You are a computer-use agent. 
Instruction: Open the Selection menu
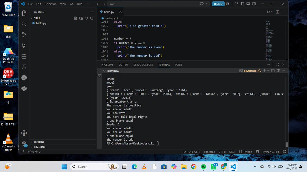(x=51, y=4)
